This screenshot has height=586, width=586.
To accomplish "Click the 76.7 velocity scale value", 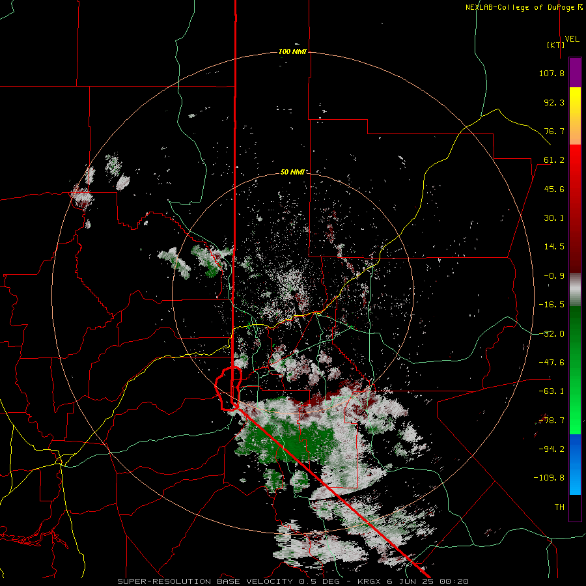I will click(554, 131).
